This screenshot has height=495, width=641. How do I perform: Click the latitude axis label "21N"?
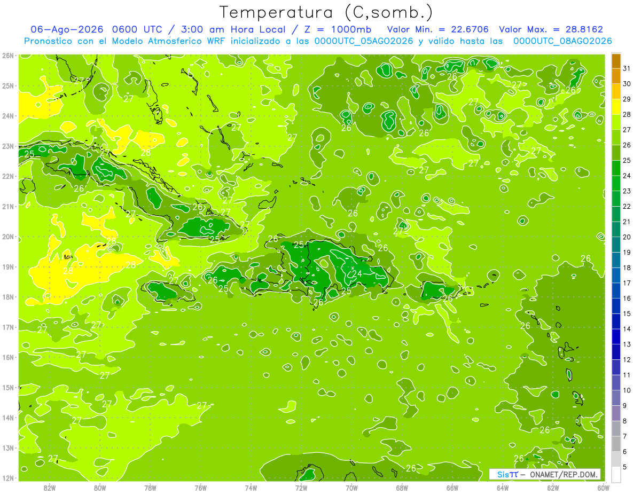[8, 206]
